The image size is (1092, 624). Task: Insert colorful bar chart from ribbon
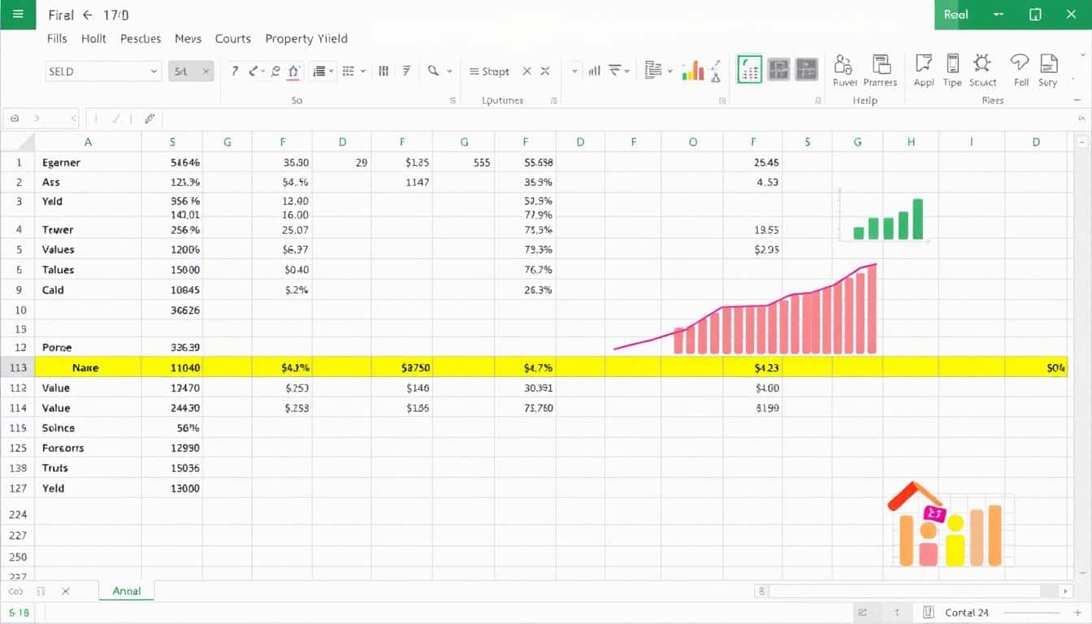pos(692,71)
